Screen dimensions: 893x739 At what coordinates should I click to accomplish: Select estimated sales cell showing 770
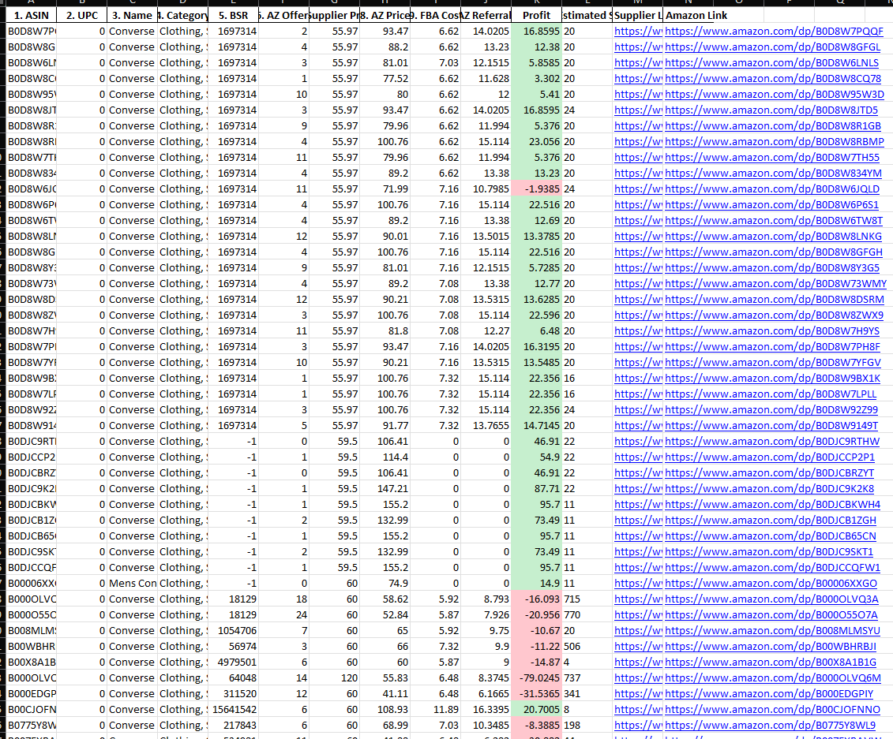click(587, 615)
